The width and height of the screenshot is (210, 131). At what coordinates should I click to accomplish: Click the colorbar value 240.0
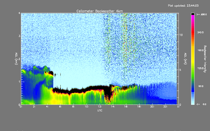click(x=200, y=32)
